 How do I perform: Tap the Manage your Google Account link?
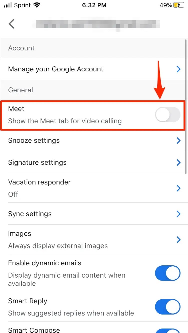click(56, 69)
